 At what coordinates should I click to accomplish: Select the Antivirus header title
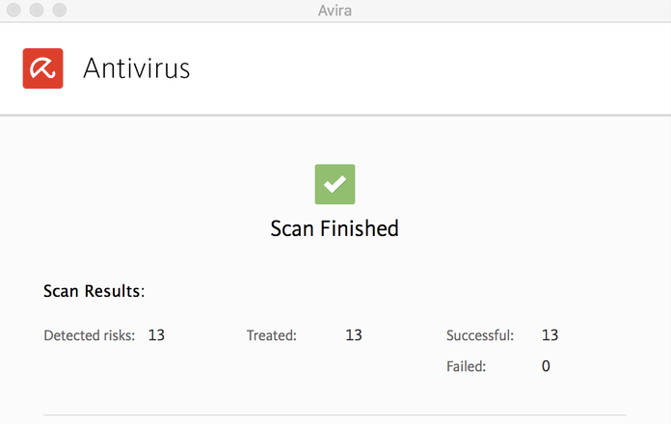click(137, 68)
